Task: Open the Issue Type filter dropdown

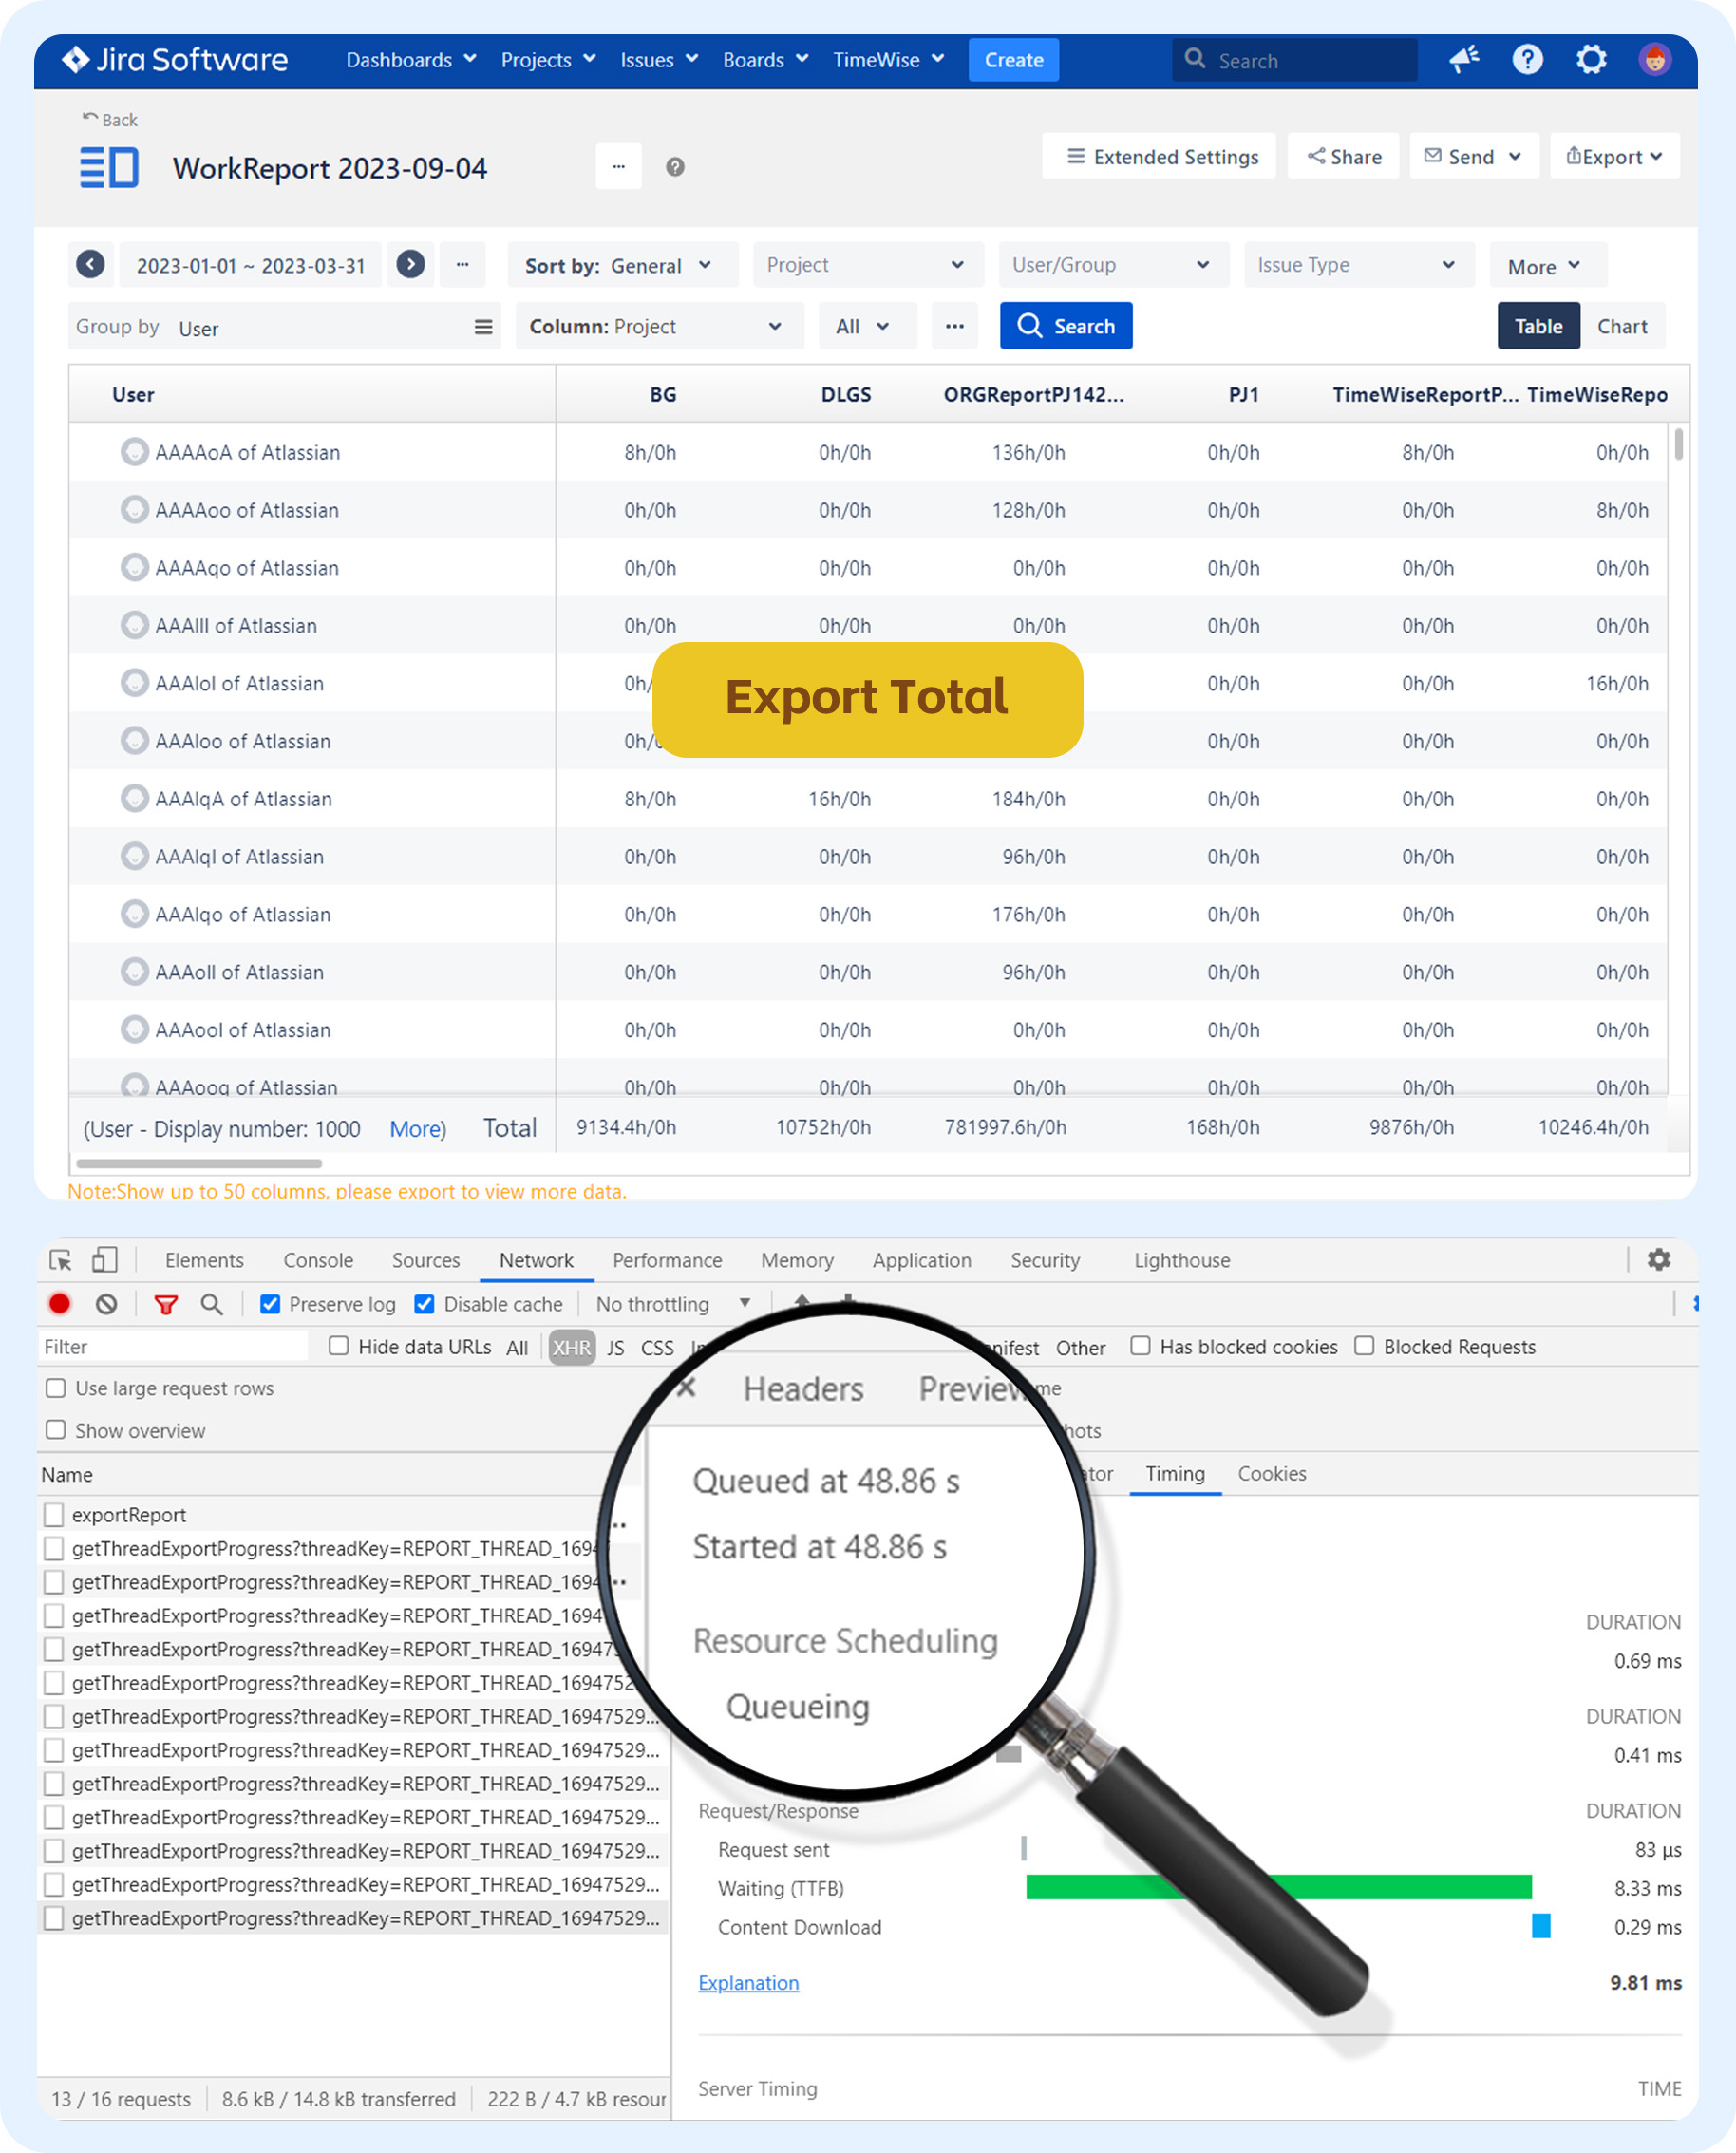Action: click(x=1359, y=265)
